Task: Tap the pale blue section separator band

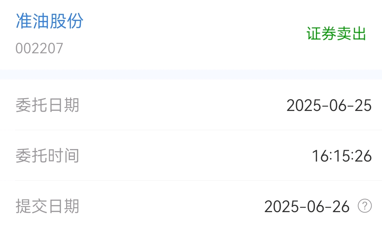Action: pyautogui.click(x=191, y=74)
